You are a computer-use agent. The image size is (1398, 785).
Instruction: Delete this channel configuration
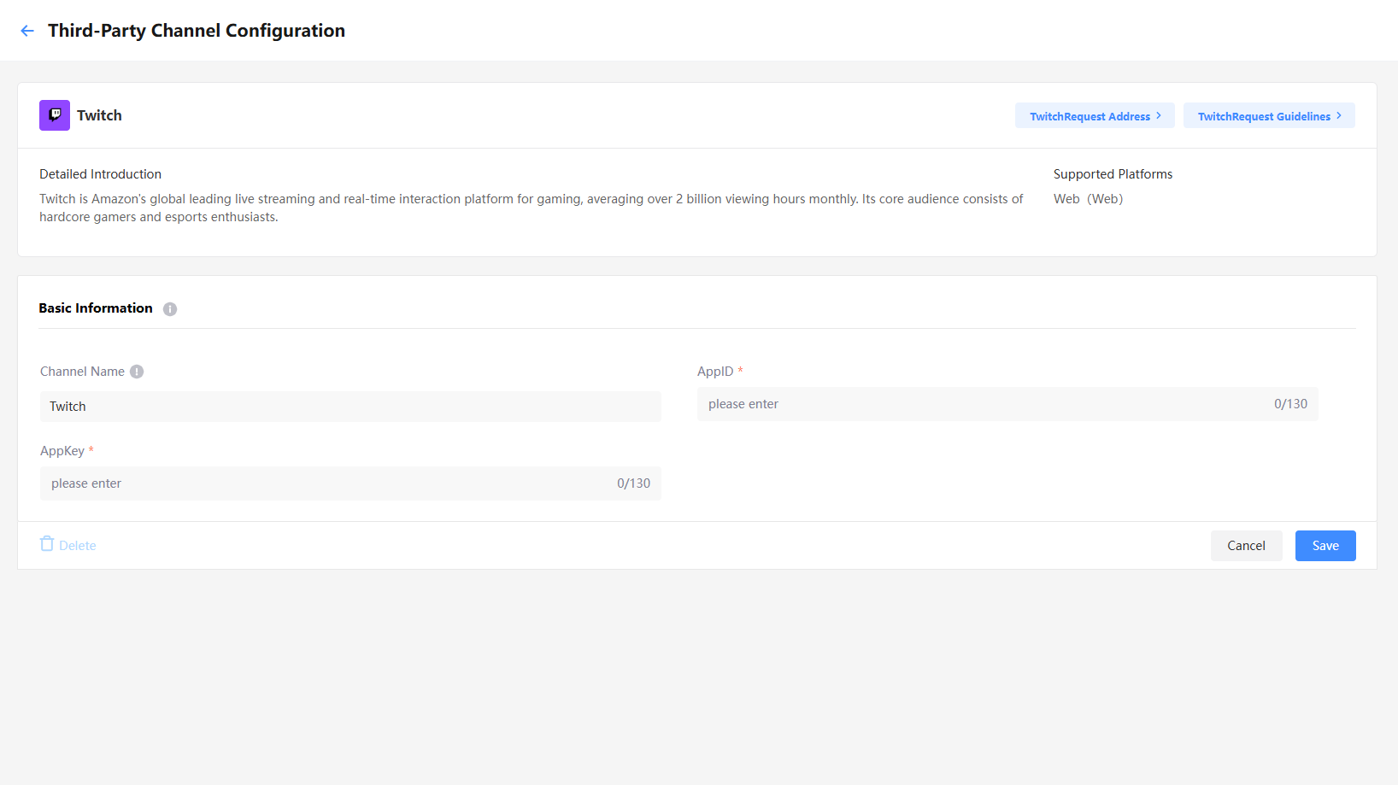point(68,545)
